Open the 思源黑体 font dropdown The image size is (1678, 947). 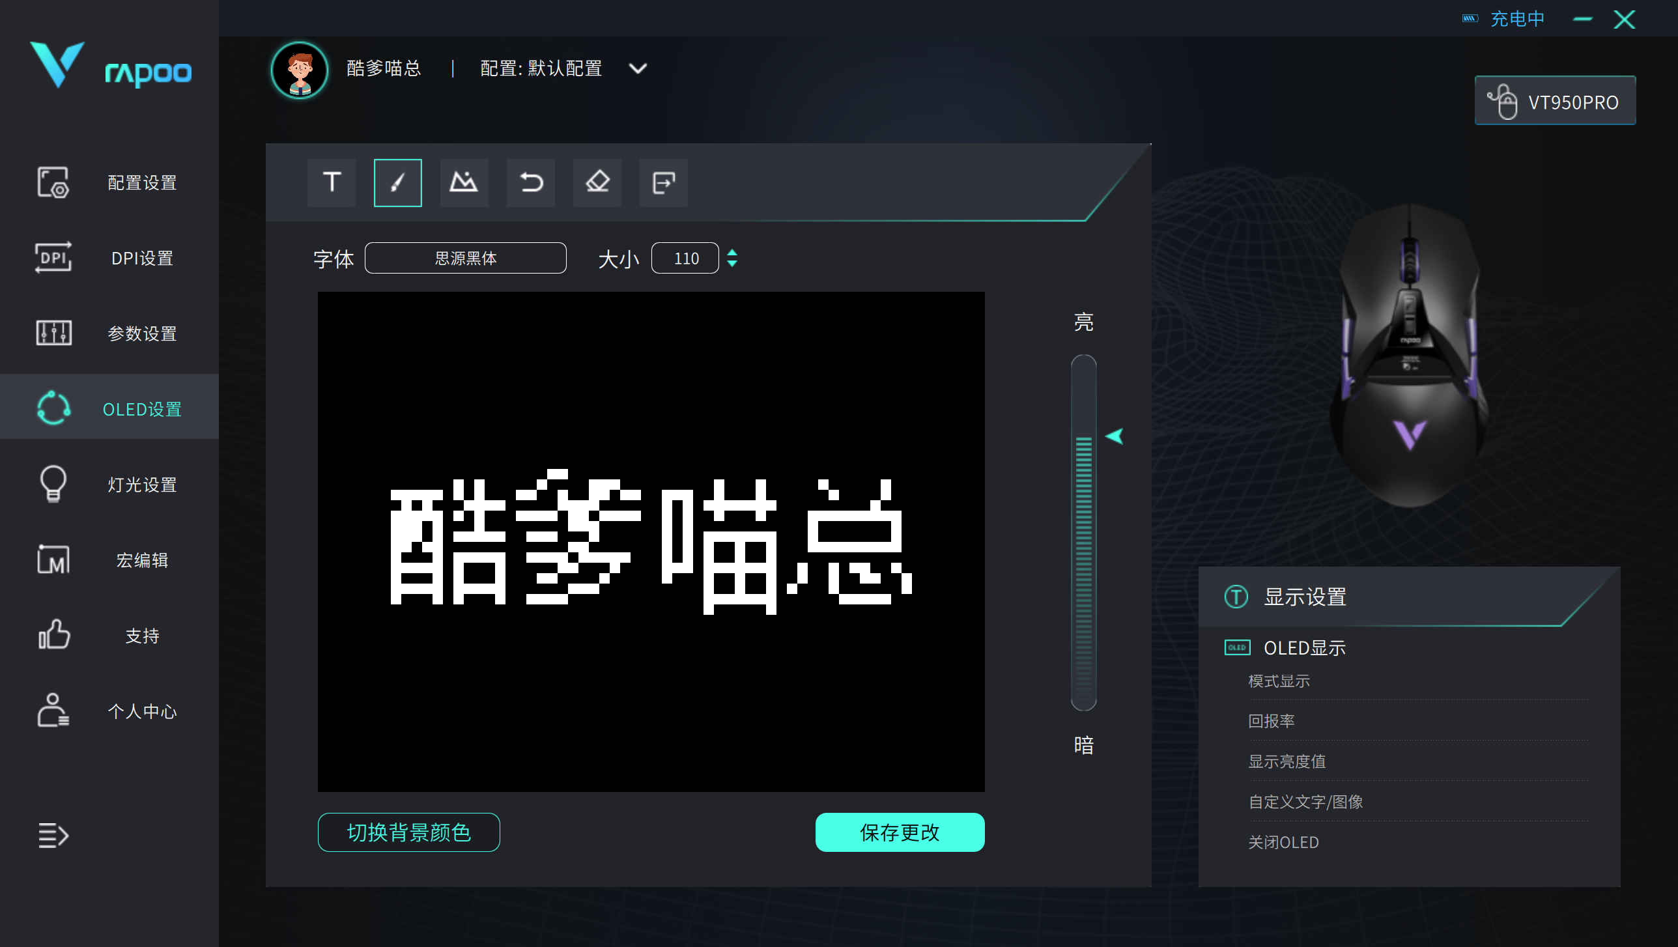tap(465, 259)
